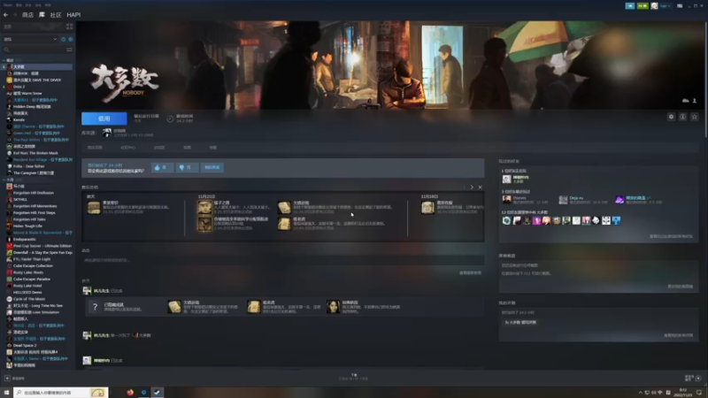This screenshot has height=398, width=708.
Task: Select Dead Space 2 in library
Action: pyautogui.click(x=25, y=345)
